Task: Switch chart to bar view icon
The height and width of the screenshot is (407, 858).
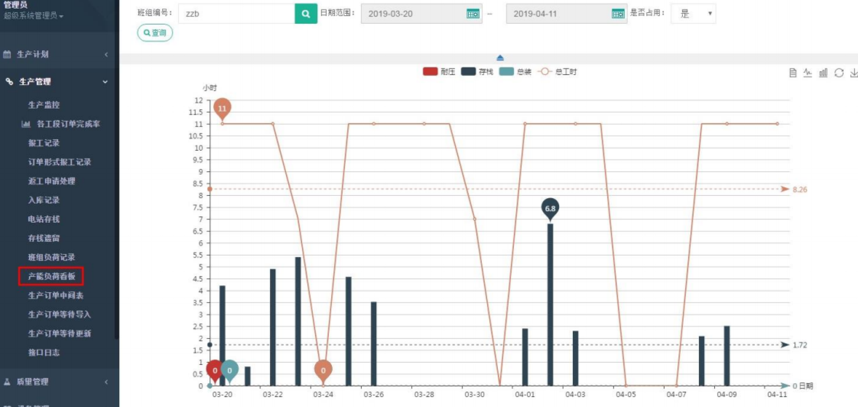Action: [x=823, y=73]
